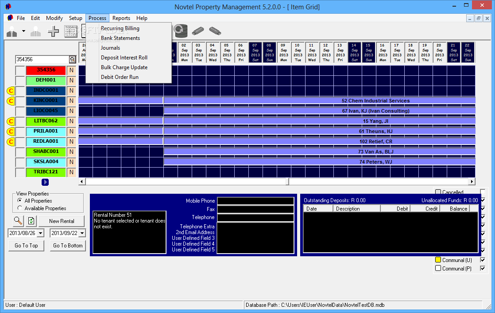Click the Today calendar icon
This screenshot has height=313, width=495.
[x=71, y=31]
